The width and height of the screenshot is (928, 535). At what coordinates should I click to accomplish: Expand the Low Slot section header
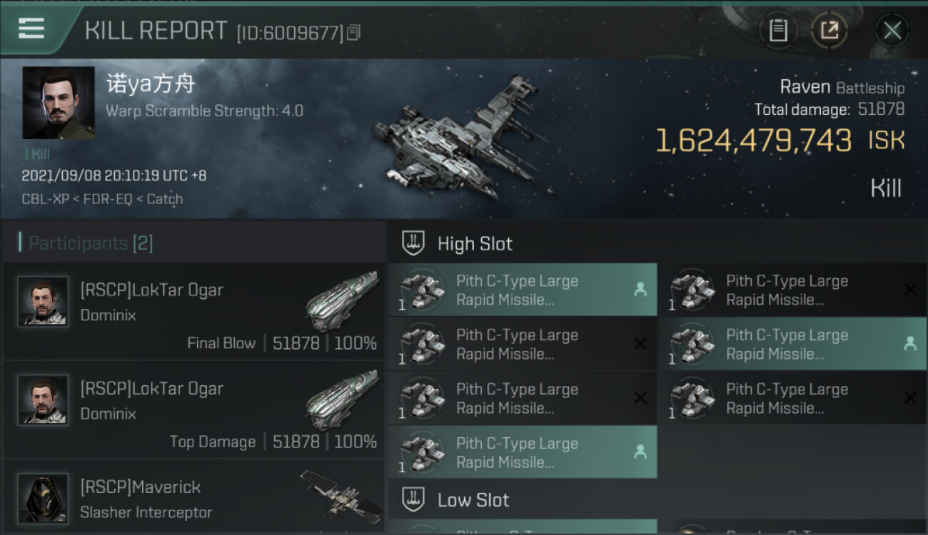click(x=473, y=500)
